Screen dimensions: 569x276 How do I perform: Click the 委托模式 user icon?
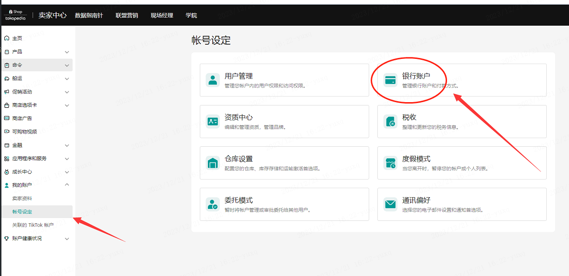(x=213, y=204)
